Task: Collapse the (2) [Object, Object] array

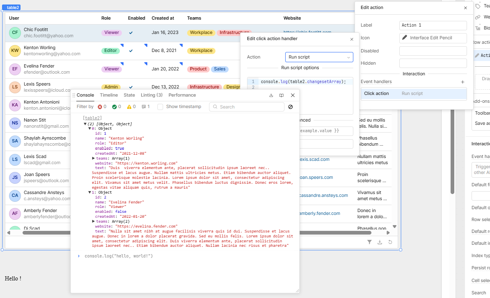Action: click(85, 124)
